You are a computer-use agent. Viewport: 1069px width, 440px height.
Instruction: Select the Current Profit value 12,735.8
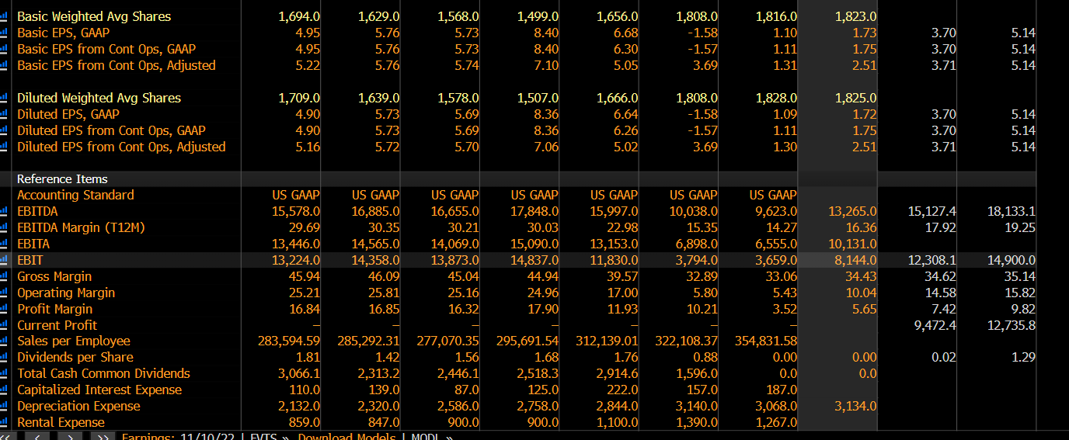tap(1012, 325)
